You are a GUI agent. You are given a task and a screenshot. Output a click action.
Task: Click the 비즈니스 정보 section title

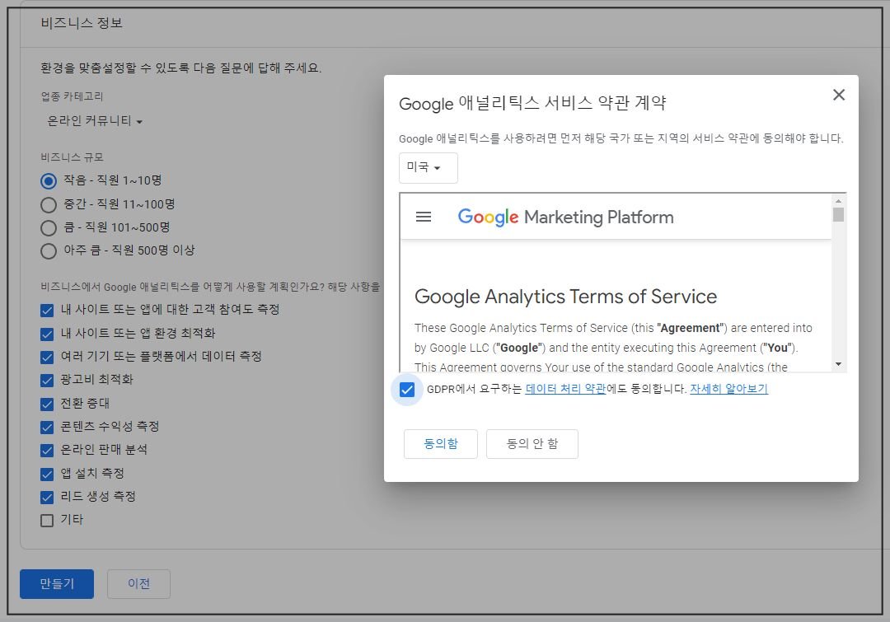click(x=81, y=23)
